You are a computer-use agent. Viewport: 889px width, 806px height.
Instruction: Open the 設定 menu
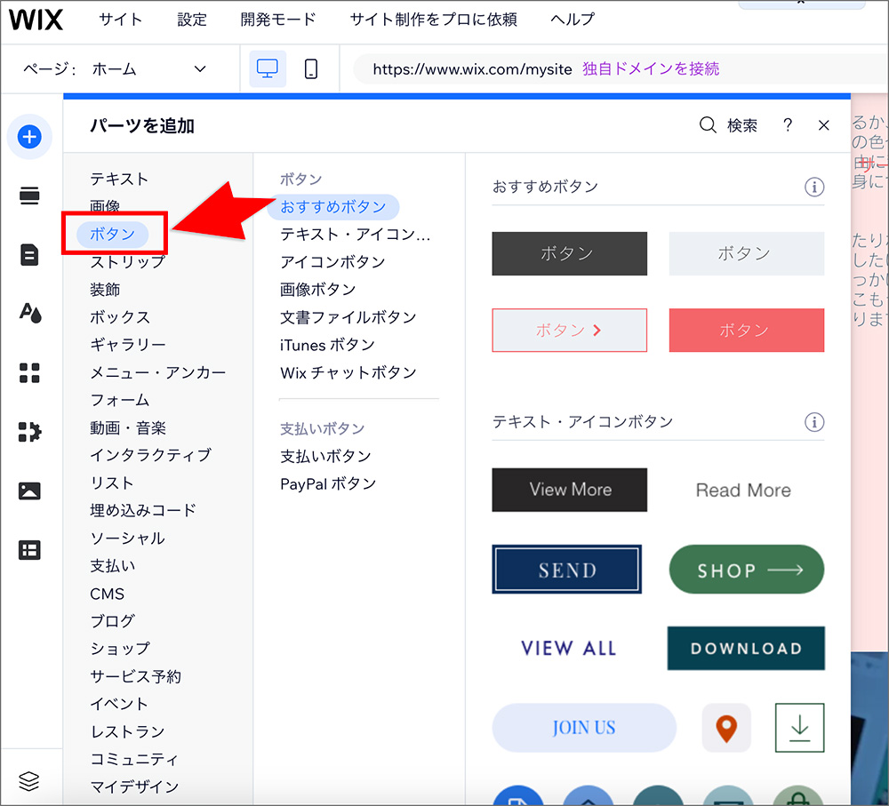pos(192,20)
